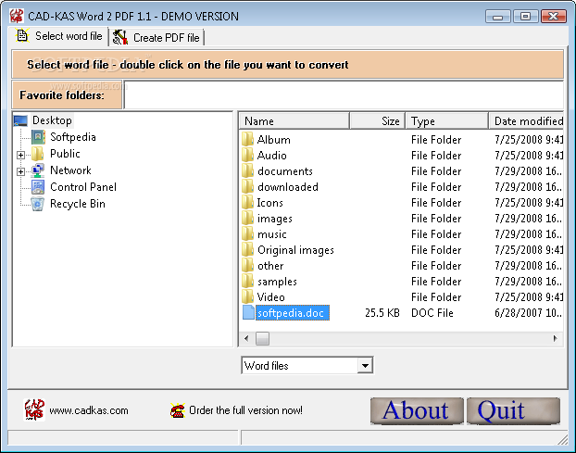The height and width of the screenshot is (453, 576).
Task: Switch to the Select word file tab
Action: click(x=59, y=36)
